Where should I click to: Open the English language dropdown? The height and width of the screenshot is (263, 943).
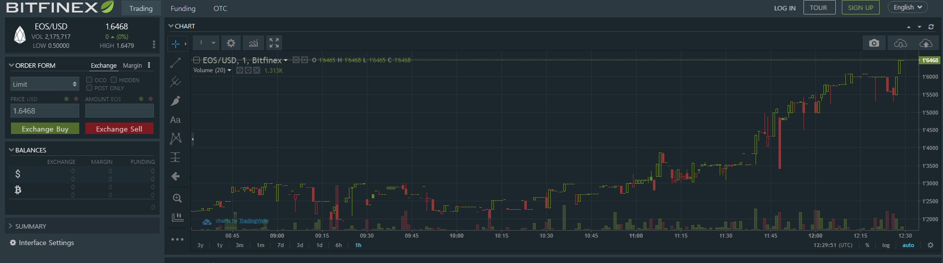908,7
